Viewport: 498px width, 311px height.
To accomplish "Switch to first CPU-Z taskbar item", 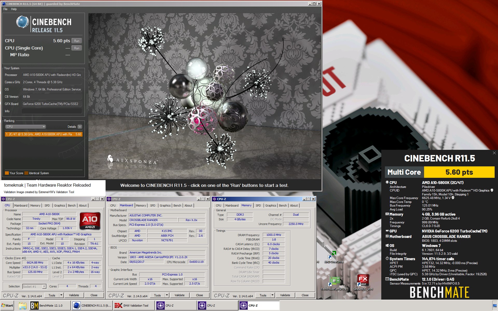I will pyautogui.click(x=176, y=306).
